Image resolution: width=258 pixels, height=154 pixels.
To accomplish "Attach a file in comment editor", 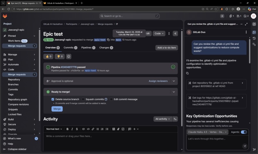I will (x=118, y=129).
